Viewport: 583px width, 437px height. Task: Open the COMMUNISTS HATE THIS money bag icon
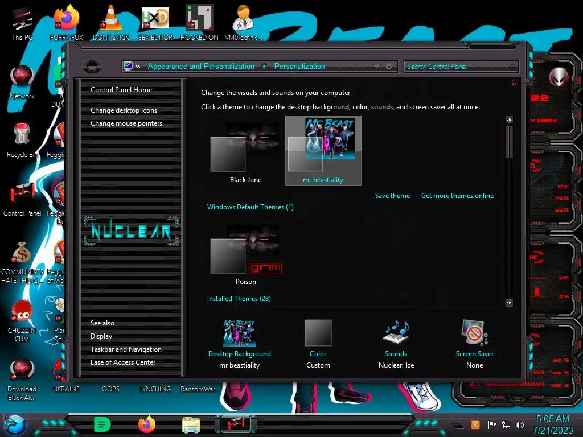pos(22,262)
